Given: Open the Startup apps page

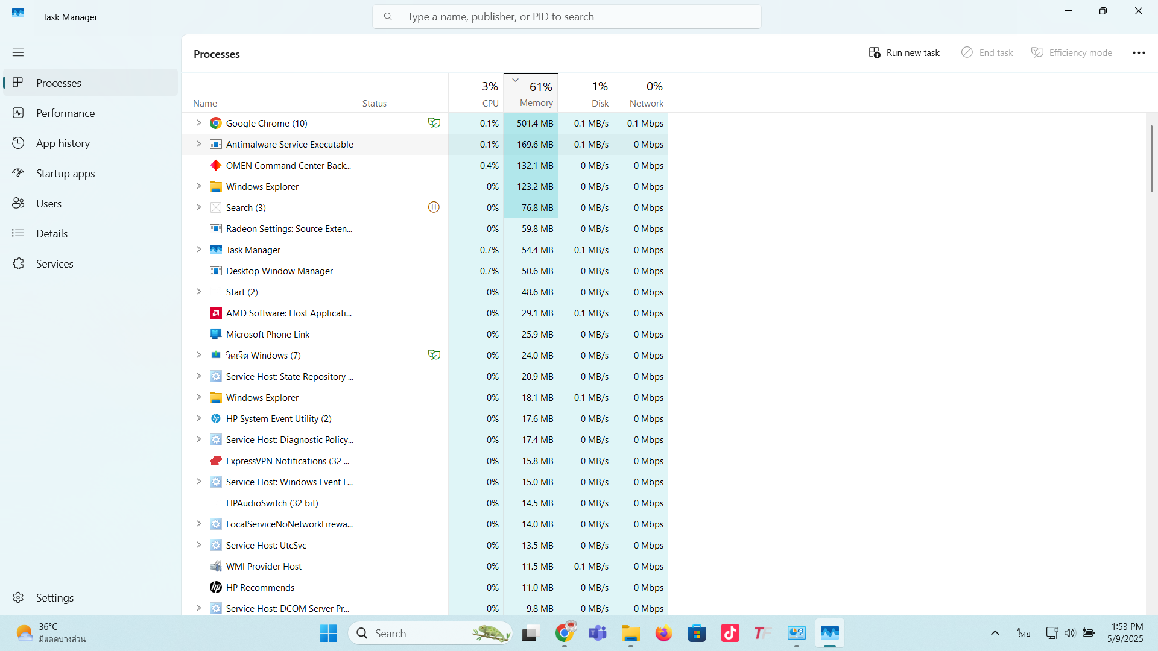Looking at the screenshot, I should click(x=90, y=173).
